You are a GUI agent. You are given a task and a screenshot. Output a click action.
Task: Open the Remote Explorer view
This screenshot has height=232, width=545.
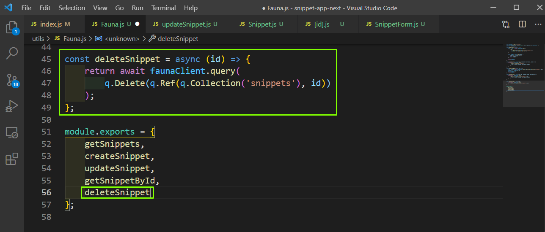pos(12,133)
